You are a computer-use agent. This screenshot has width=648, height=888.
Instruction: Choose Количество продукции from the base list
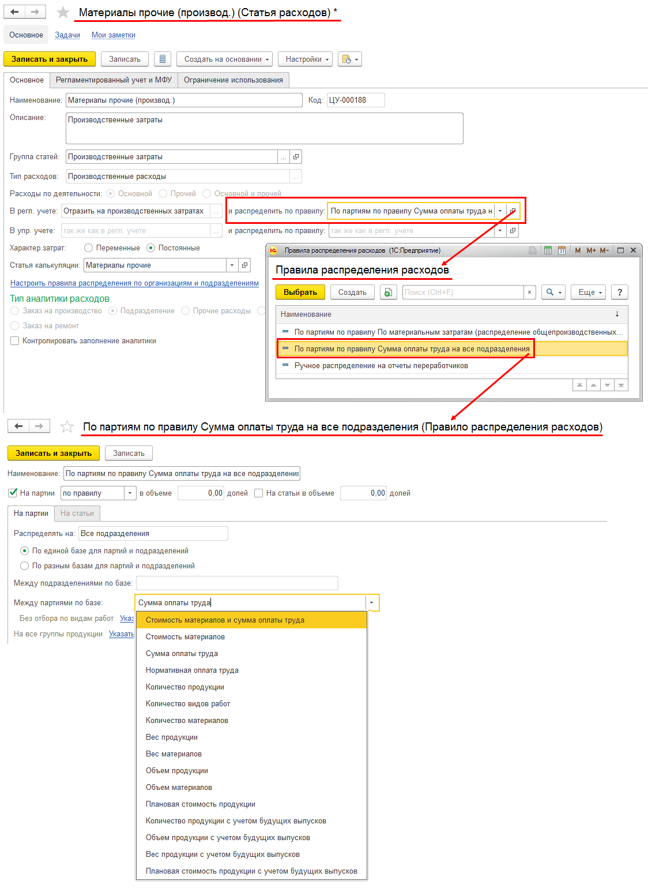(185, 687)
